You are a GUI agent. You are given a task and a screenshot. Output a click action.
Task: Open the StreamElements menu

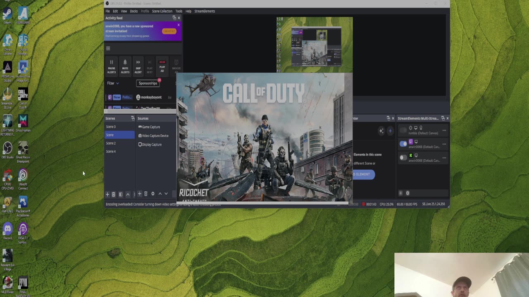[x=205, y=11]
